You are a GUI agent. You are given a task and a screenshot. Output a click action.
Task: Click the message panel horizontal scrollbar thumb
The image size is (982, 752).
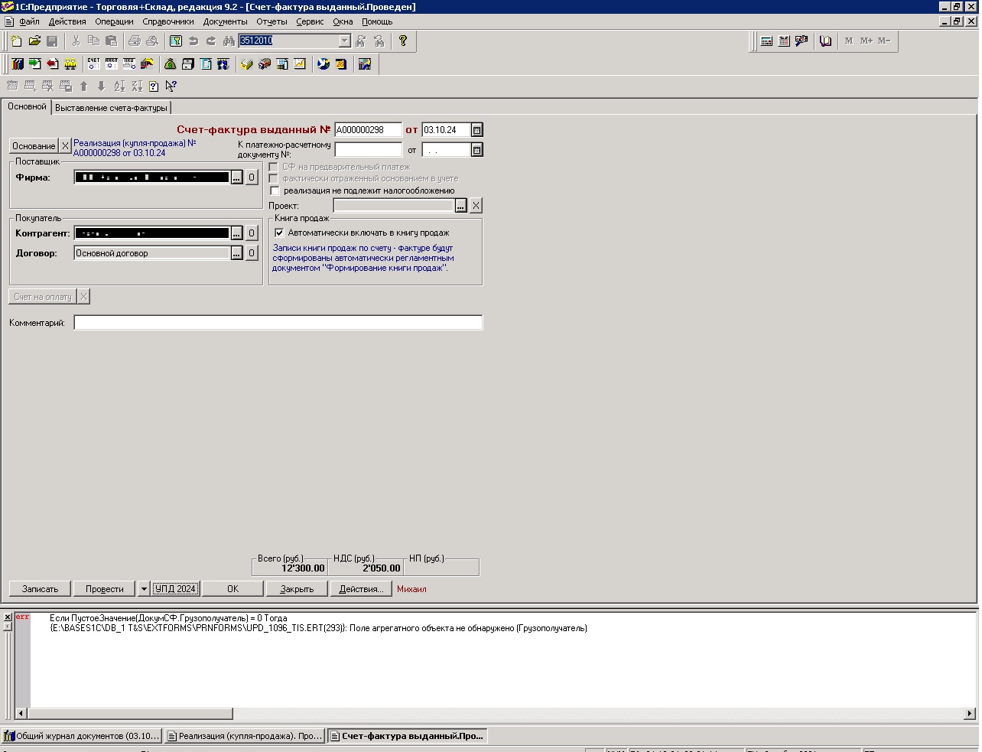(x=129, y=714)
